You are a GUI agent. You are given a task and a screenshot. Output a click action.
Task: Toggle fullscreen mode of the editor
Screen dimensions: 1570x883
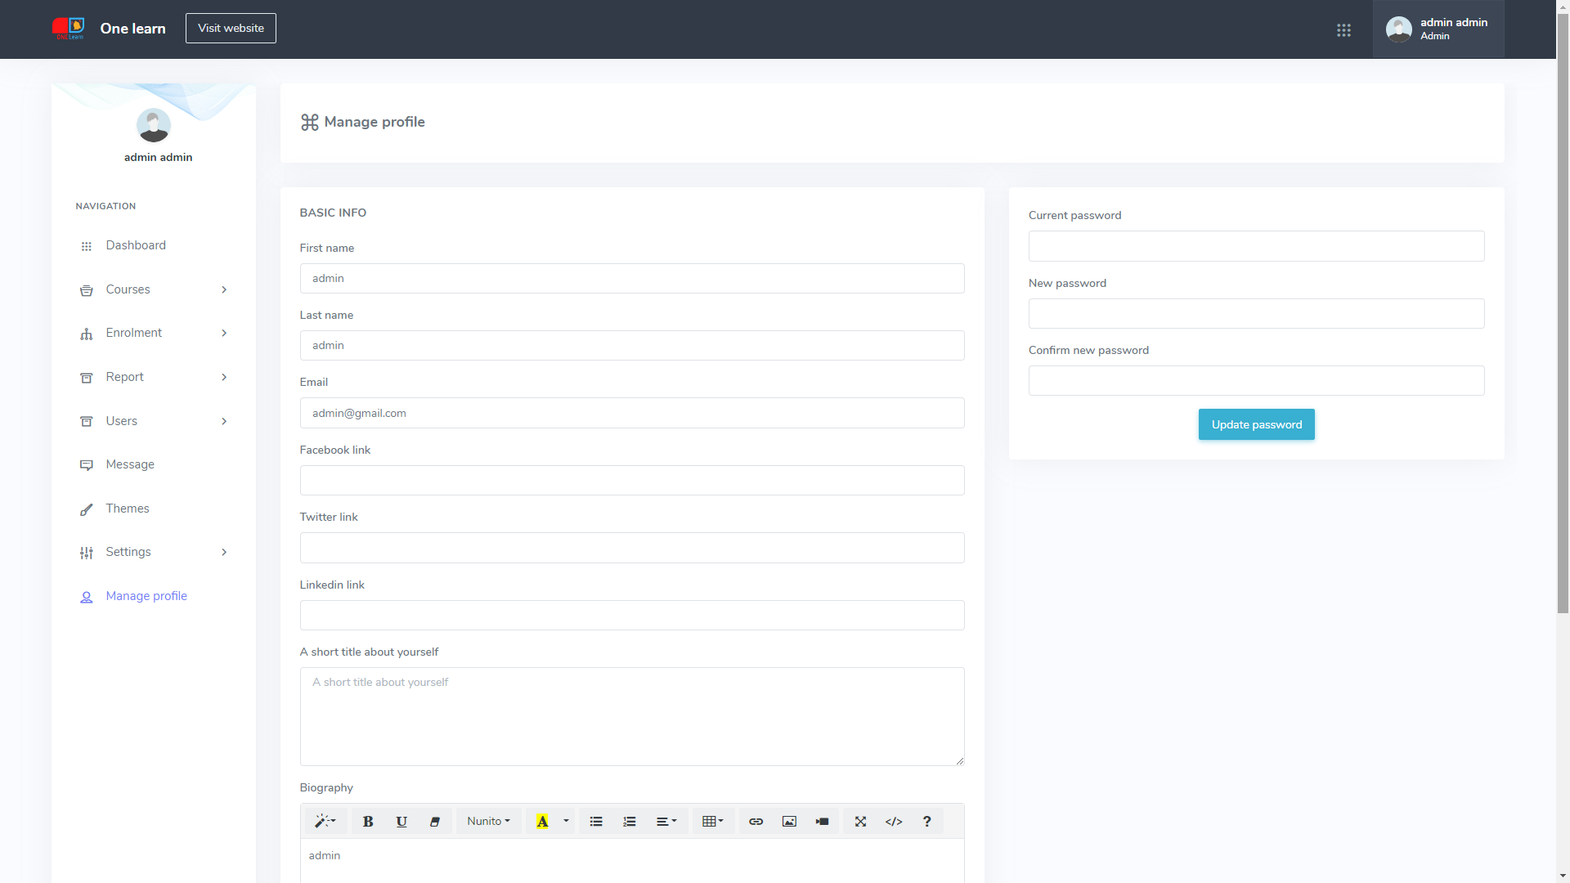click(860, 822)
